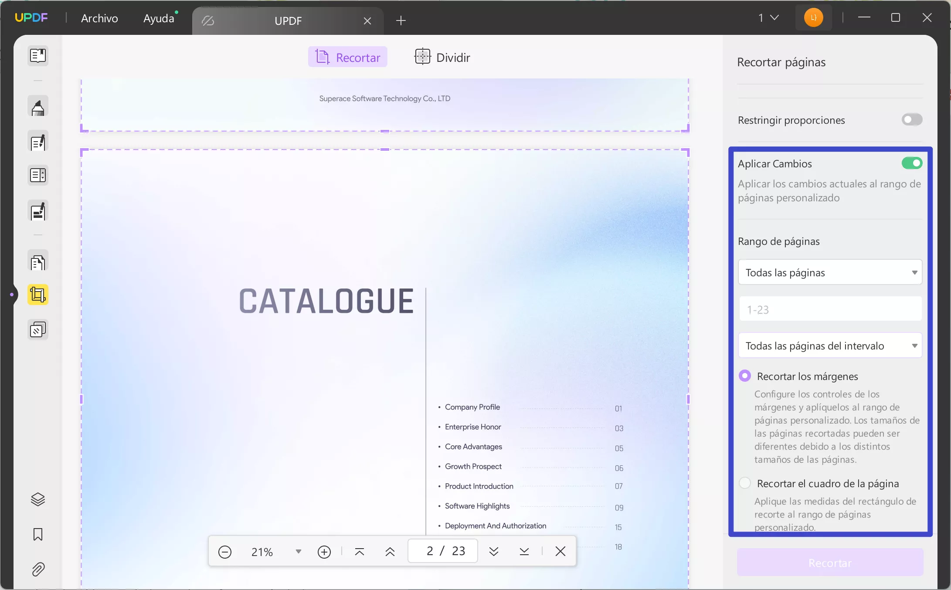951x590 pixels.
Task: Open the Attachments paperclip icon
Action: pyautogui.click(x=38, y=569)
